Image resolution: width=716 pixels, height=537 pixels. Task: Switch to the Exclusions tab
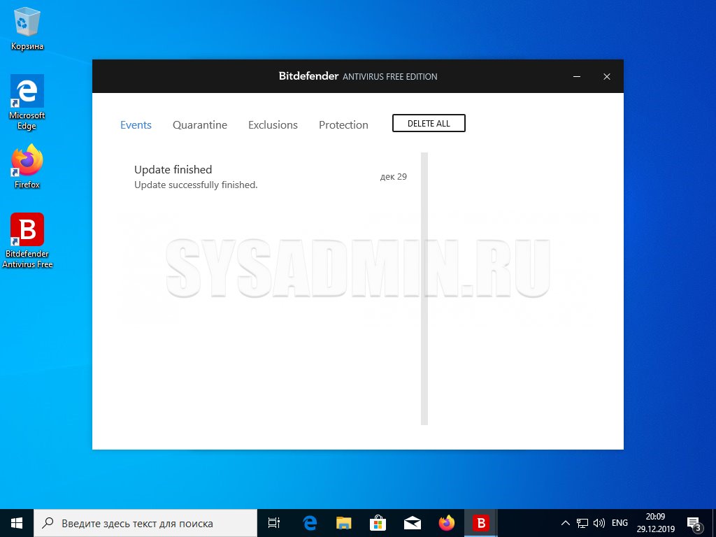pos(273,125)
